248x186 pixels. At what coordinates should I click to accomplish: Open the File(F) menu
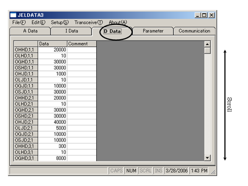pos(19,23)
